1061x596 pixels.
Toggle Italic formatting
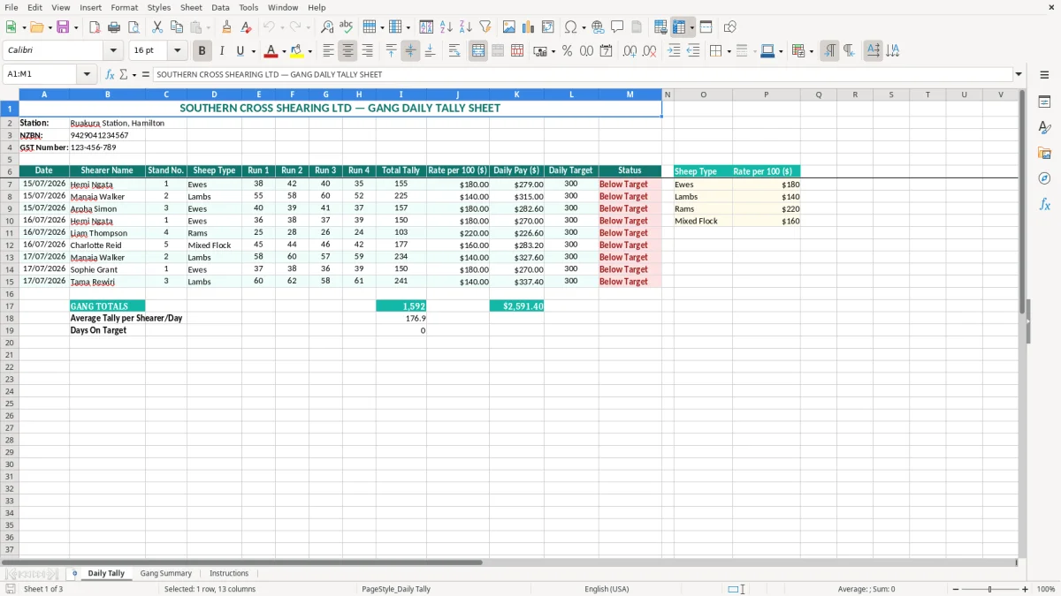pyautogui.click(x=221, y=51)
